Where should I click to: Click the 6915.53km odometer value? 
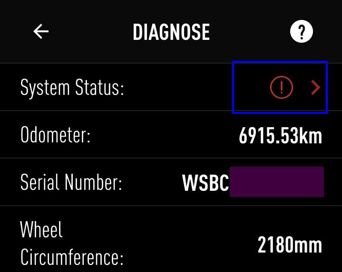pyautogui.click(x=280, y=136)
